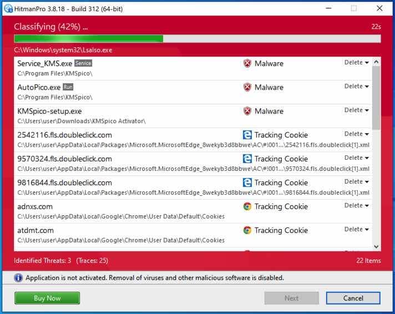This screenshot has height=314, width=395.
Task: Click the threat list scrollbar thumb
Action: coord(376,98)
